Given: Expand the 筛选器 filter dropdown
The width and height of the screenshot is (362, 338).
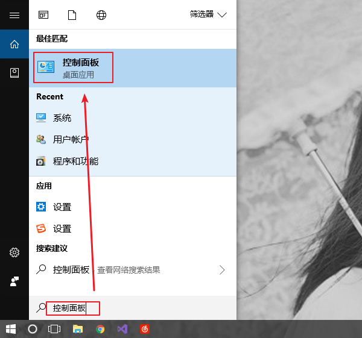Looking at the screenshot, I should point(209,14).
